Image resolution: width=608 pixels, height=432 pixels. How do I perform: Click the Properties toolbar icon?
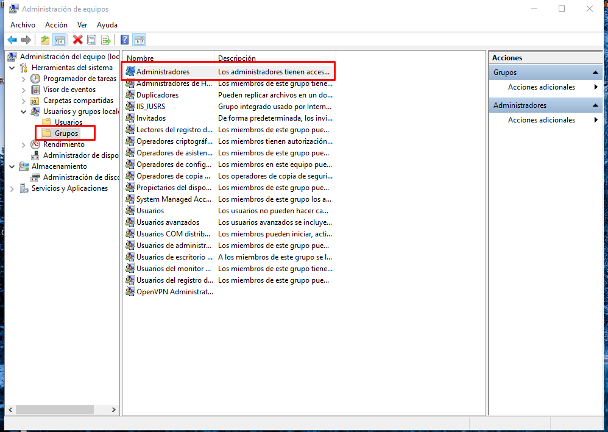click(x=92, y=40)
